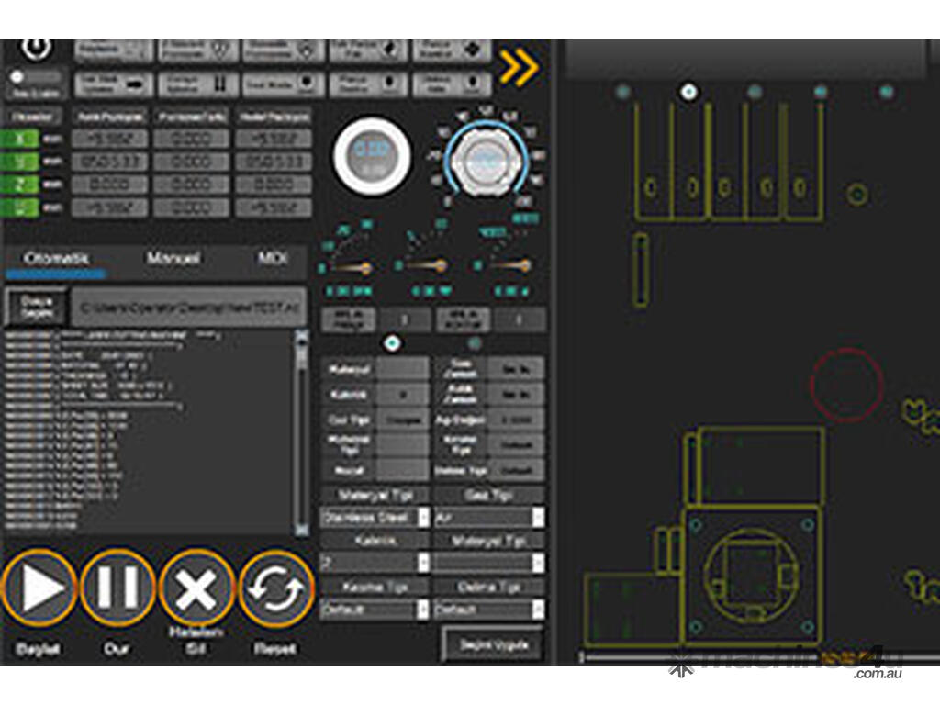The width and height of the screenshot is (940, 705).
Task: Click the Dosya Seçin file button
Action: click(37, 307)
